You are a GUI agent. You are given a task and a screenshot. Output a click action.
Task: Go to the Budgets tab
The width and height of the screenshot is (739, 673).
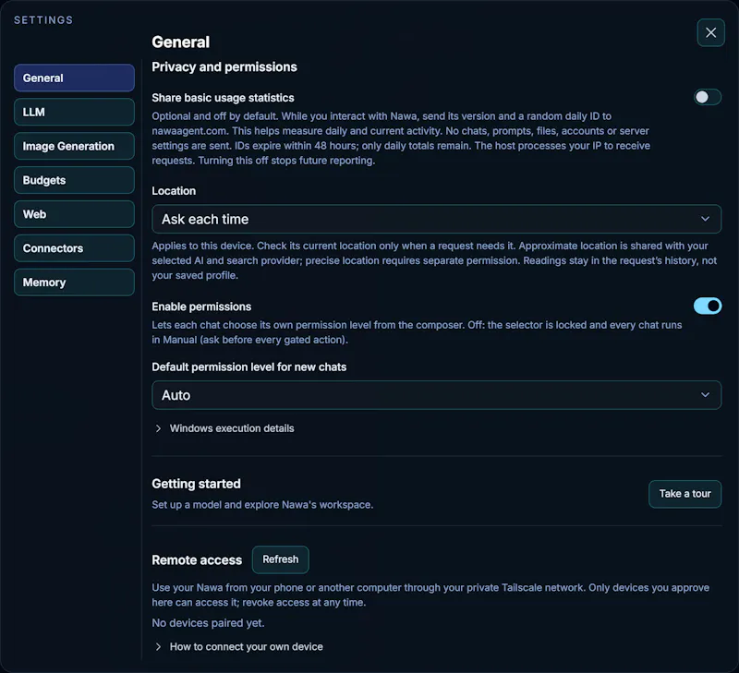(x=74, y=180)
